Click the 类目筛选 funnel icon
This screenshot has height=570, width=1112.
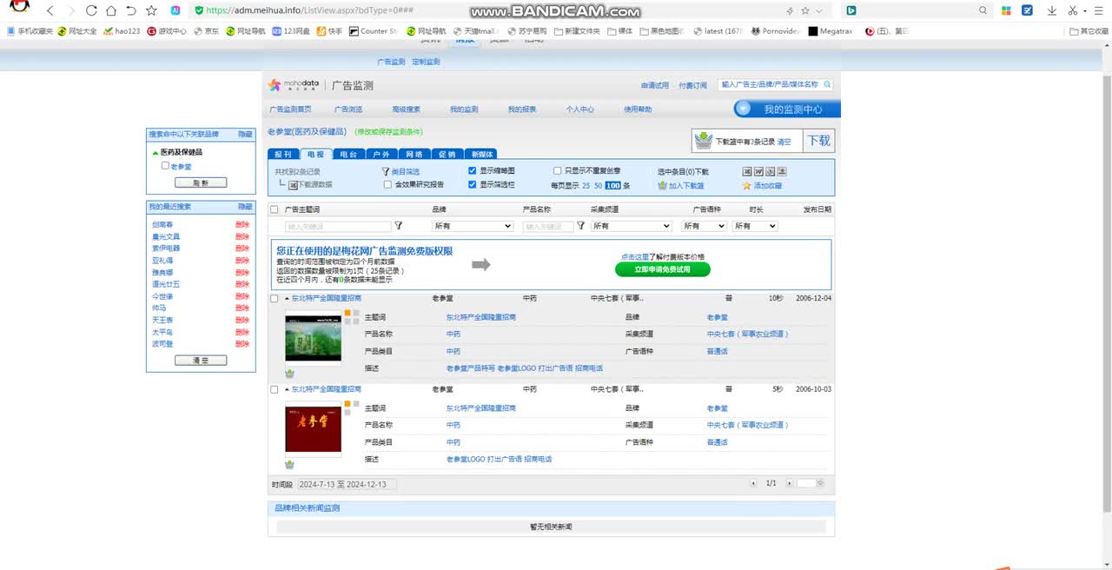coord(386,171)
